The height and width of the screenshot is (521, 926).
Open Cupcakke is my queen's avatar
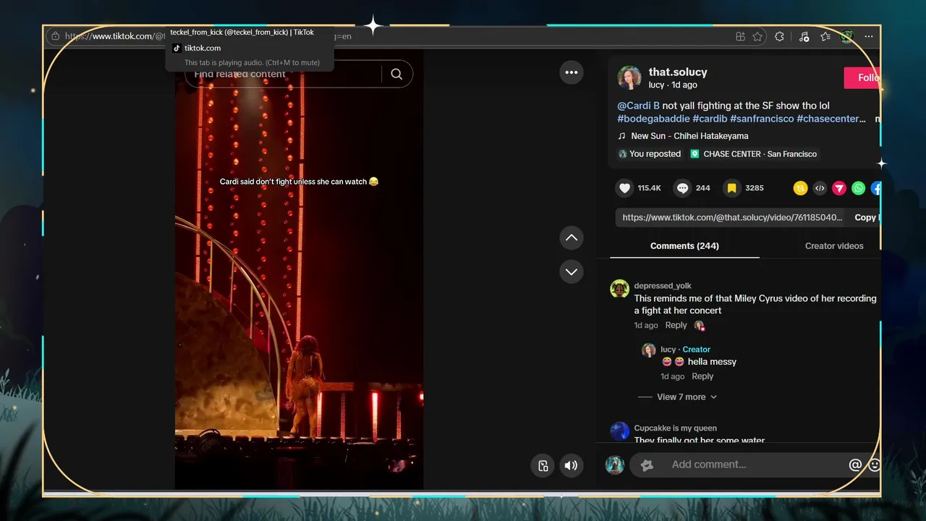coord(620,431)
